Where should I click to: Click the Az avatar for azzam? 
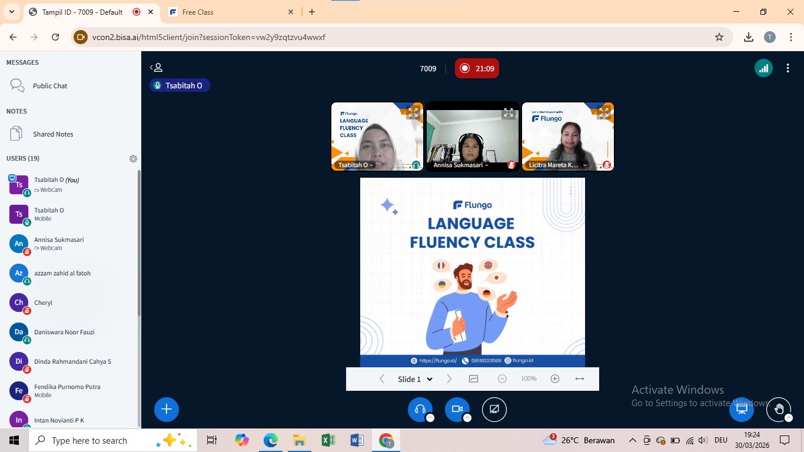[19, 273]
